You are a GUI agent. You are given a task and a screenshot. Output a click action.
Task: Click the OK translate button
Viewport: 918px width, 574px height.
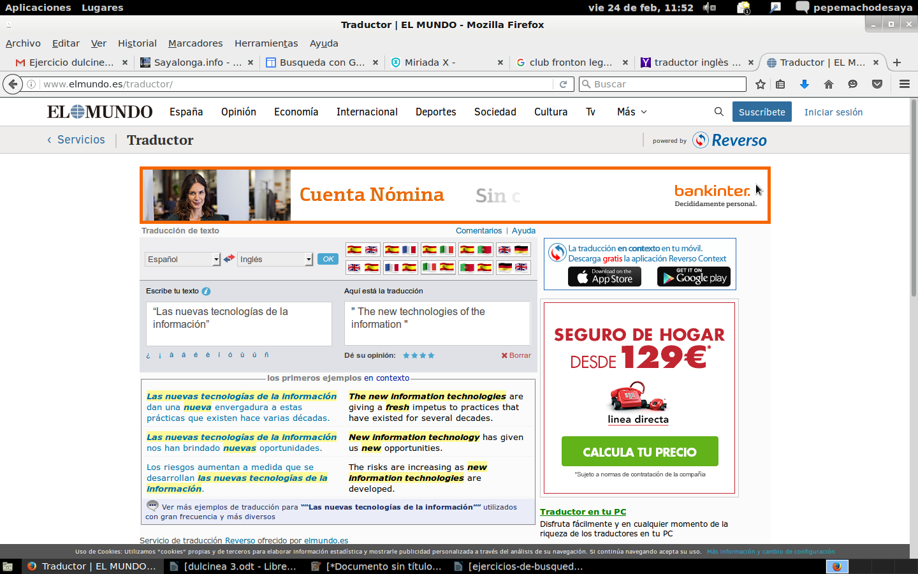(328, 259)
